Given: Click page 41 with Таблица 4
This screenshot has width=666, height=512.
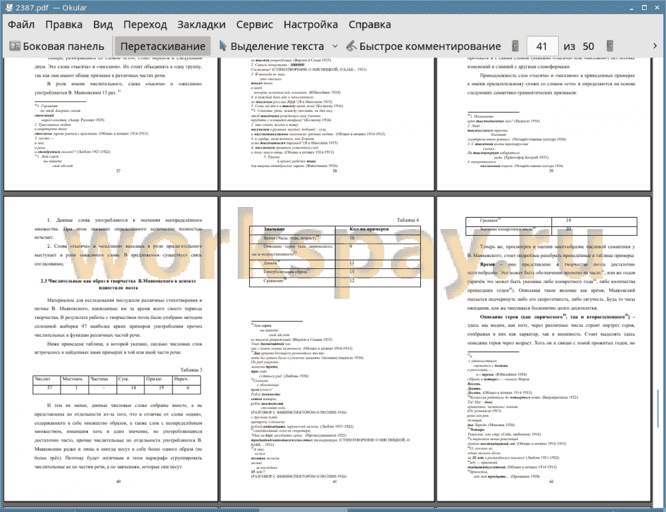Looking at the screenshot, I should [327, 349].
